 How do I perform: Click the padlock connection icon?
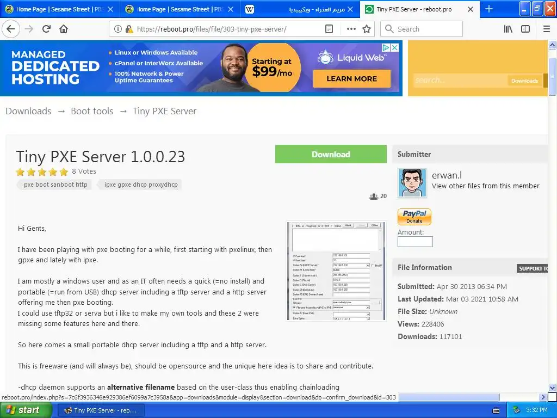129,29
